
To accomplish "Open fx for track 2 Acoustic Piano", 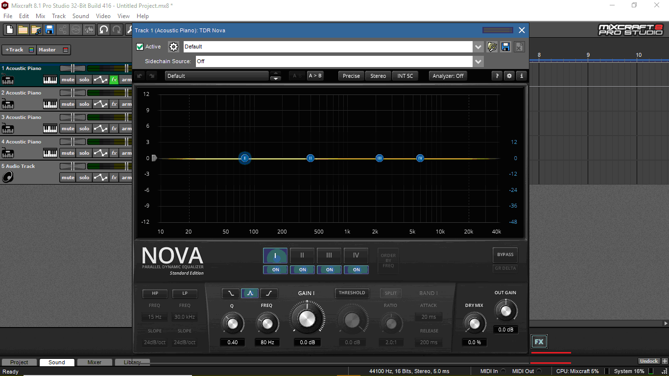I will [114, 104].
